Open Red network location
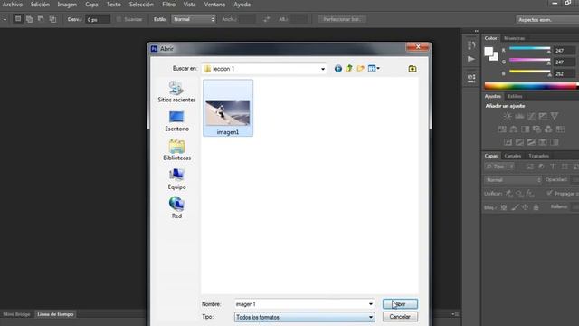This screenshot has width=579, height=326. (x=176, y=208)
